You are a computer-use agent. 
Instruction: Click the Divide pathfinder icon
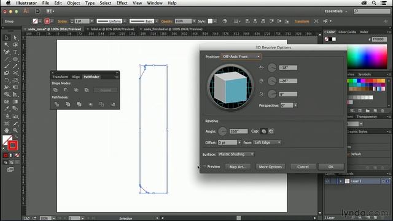(56, 104)
